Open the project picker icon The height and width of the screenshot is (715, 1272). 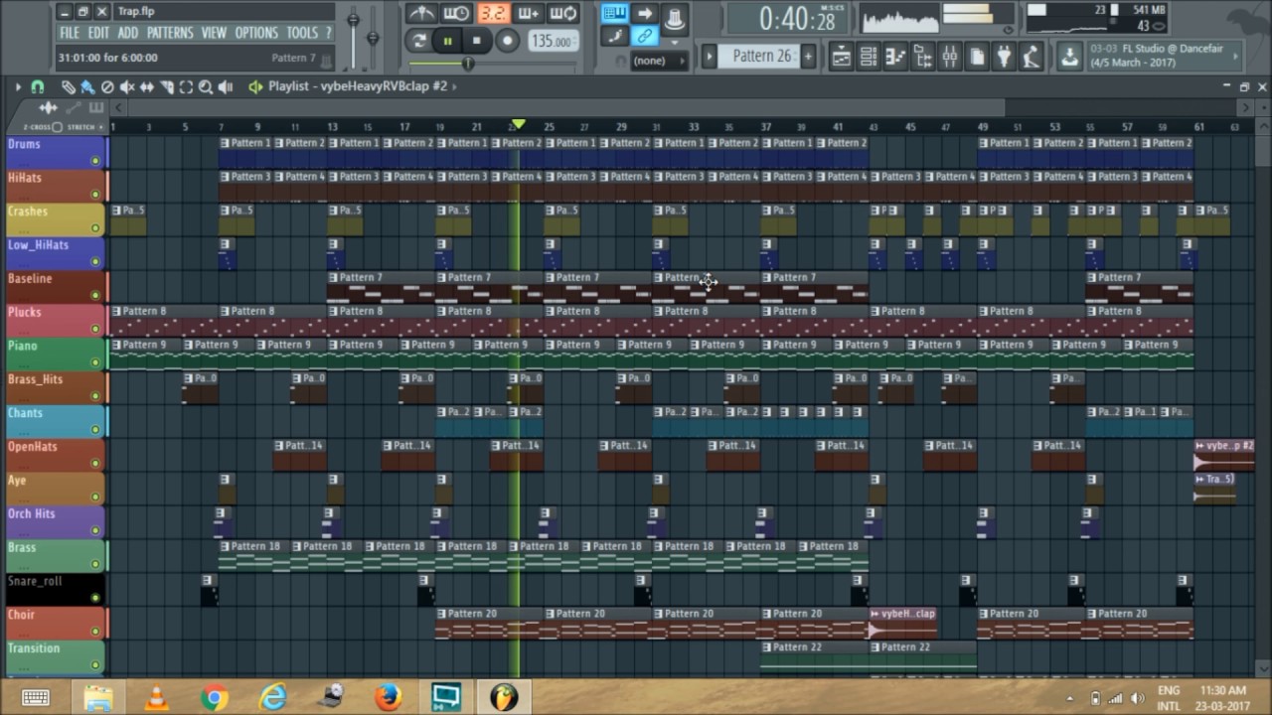pos(977,56)
